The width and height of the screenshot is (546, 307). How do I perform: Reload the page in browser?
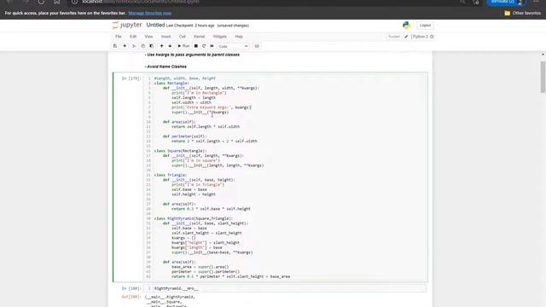41,2
